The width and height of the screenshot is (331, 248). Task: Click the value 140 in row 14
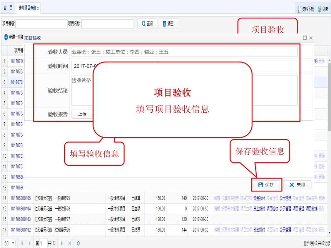point(184,198)
